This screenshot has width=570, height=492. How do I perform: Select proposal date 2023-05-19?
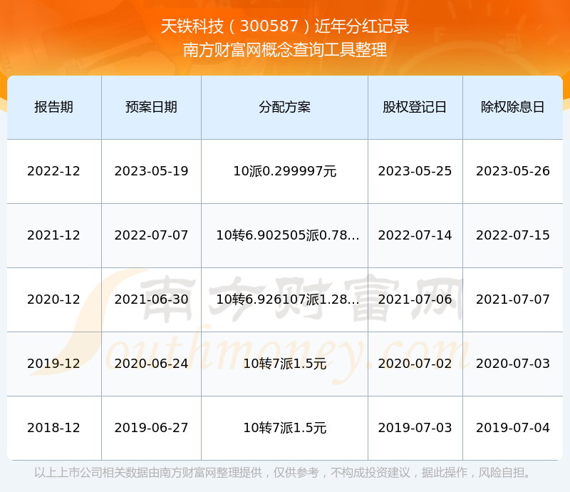pos(151,171)
